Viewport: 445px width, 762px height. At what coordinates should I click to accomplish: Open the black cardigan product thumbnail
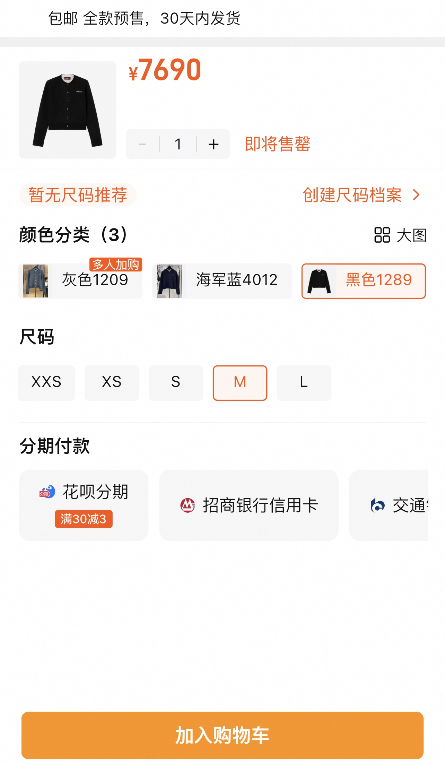pyautogui.click(x=68, y=110)
